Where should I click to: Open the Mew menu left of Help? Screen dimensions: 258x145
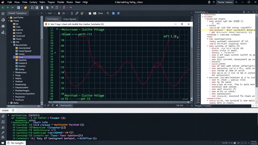[x=78, y=2]
